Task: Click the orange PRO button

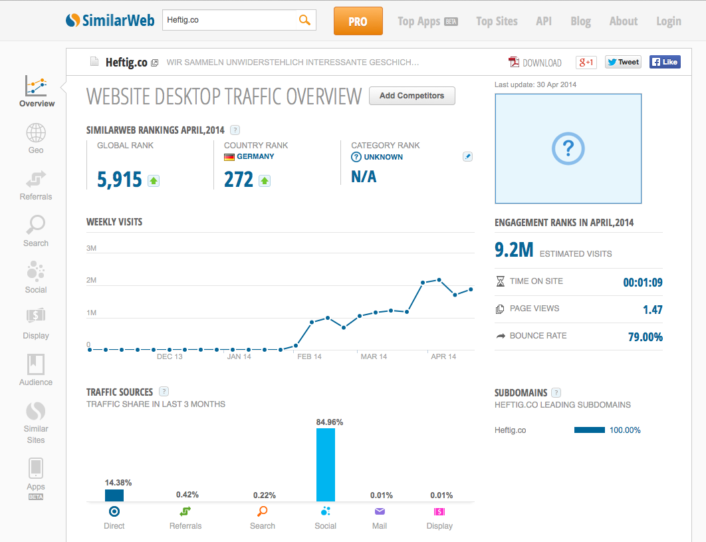Action: coord(358,21)
